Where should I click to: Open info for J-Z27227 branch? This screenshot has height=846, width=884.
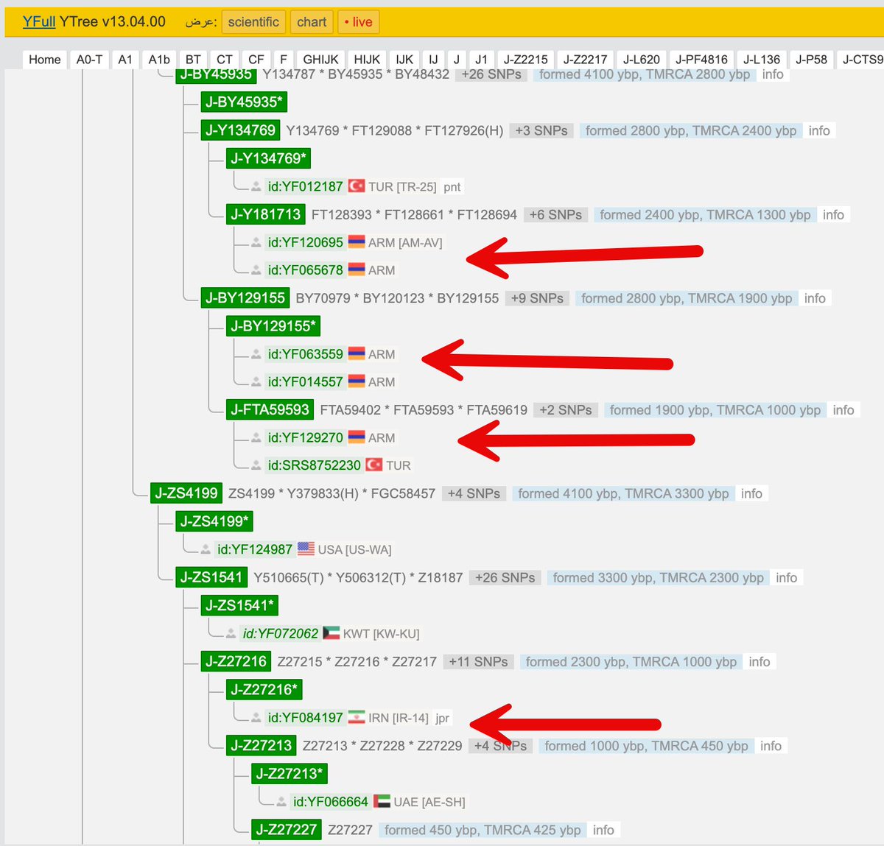pos(603,830)
